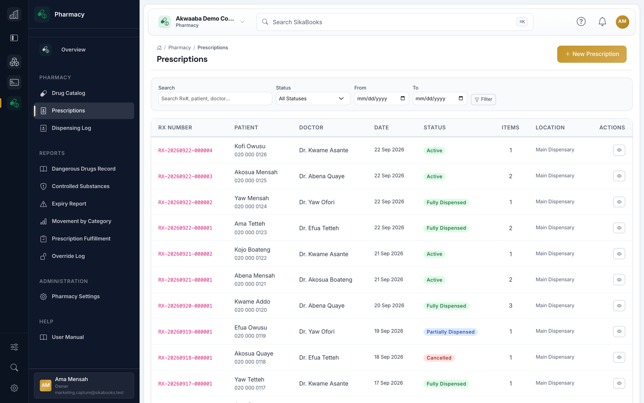
Task: Open the point-of-sale terminal module
Action: [14, 82]
